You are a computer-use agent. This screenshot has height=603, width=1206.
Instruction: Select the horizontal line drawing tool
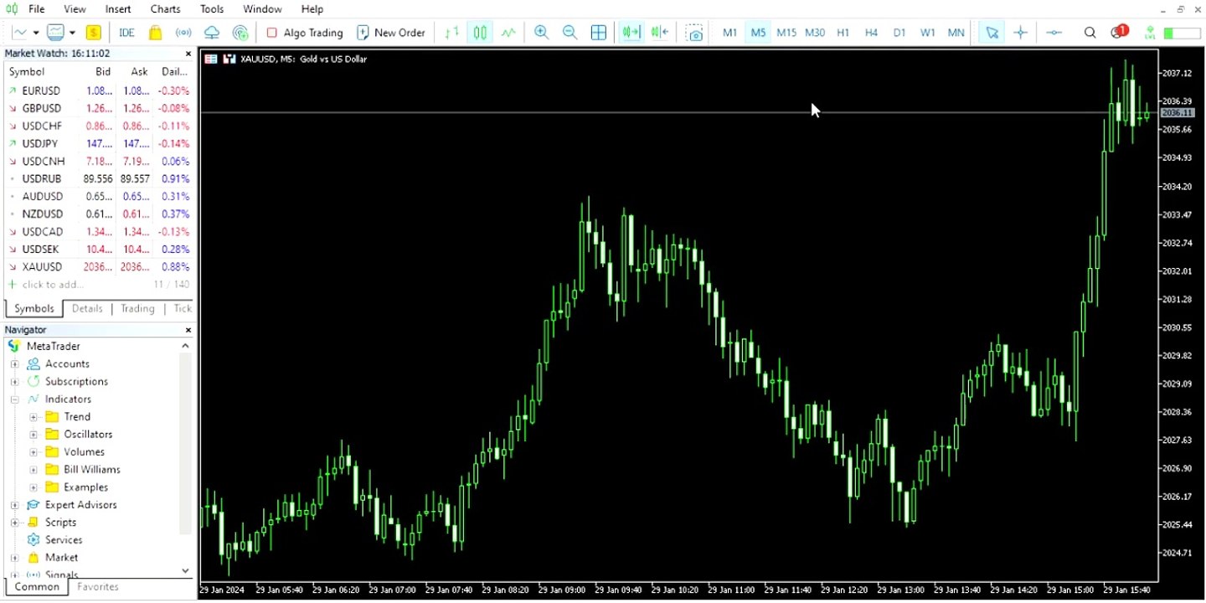[x=1054, y=33]
